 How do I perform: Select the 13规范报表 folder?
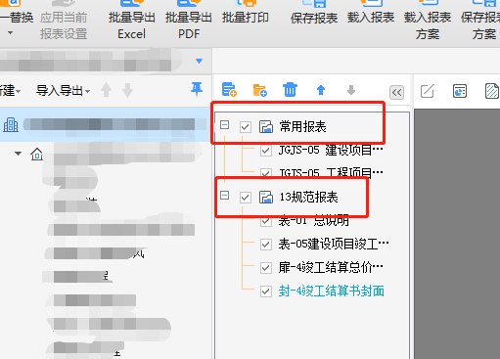(x=308, y=197)
